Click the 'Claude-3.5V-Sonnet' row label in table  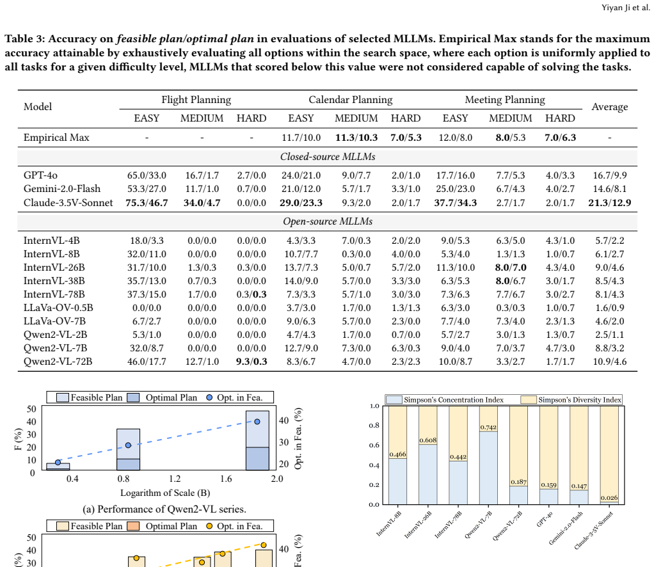point(68,203)
